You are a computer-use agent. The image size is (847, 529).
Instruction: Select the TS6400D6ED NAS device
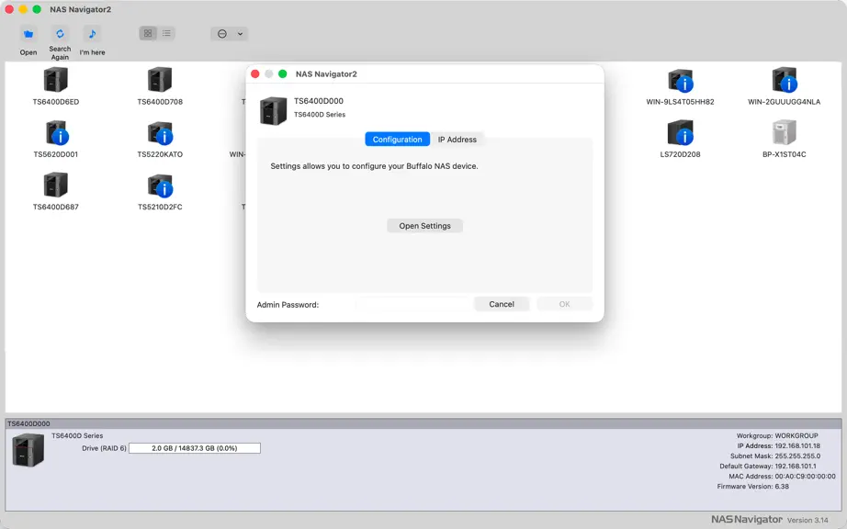click(56, 86)
